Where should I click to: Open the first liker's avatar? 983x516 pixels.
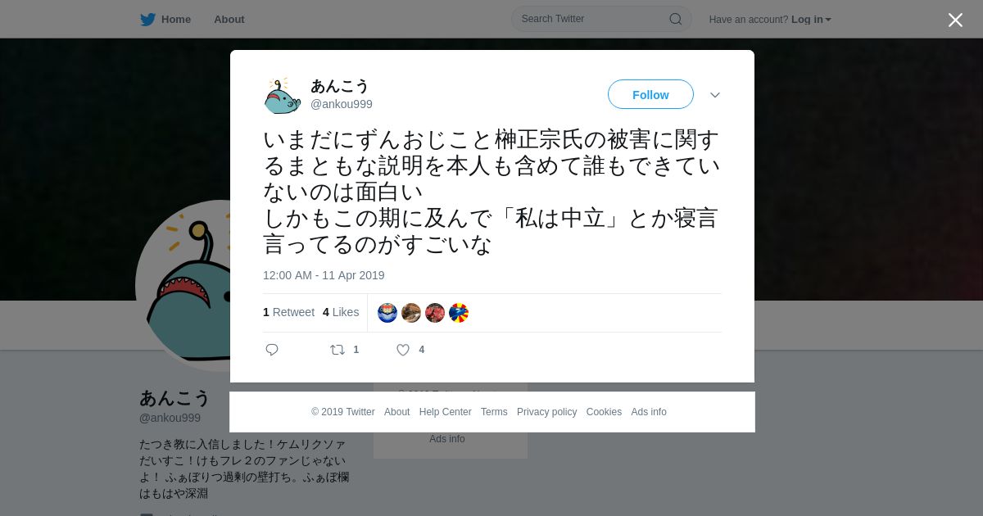[x=387, y=313]
